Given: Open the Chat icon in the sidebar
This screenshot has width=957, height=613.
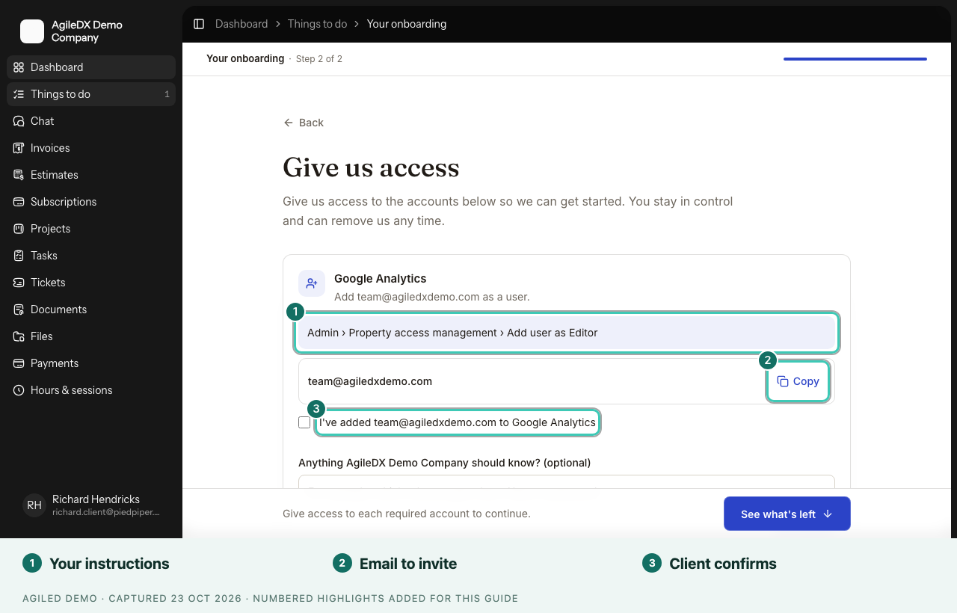Looking at the screenshot, I should (x=19, y=121).
